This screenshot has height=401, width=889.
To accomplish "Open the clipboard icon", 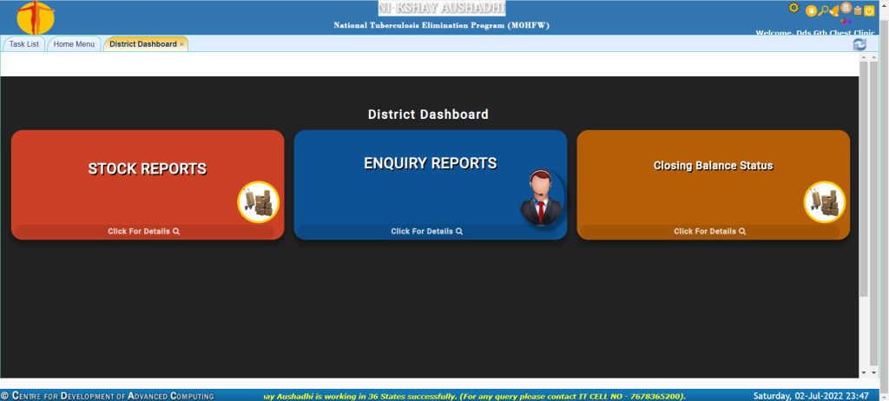I will click(x=858, y=10).
